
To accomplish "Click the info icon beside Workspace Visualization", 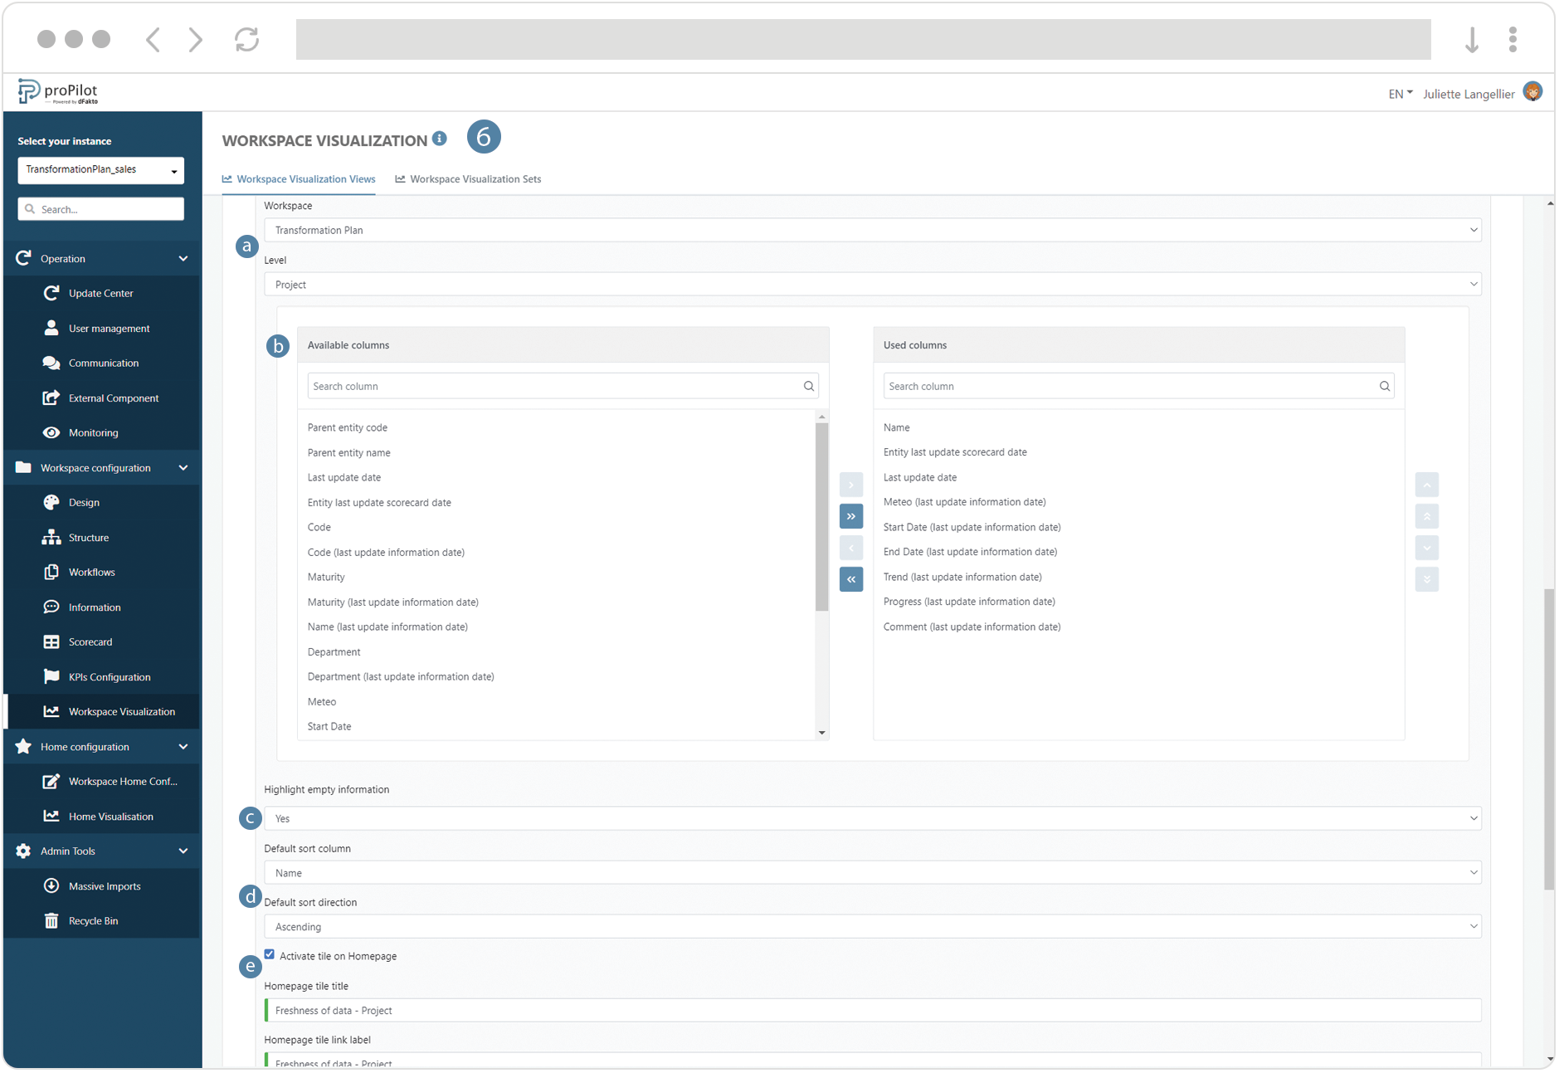I will [440, 138].
